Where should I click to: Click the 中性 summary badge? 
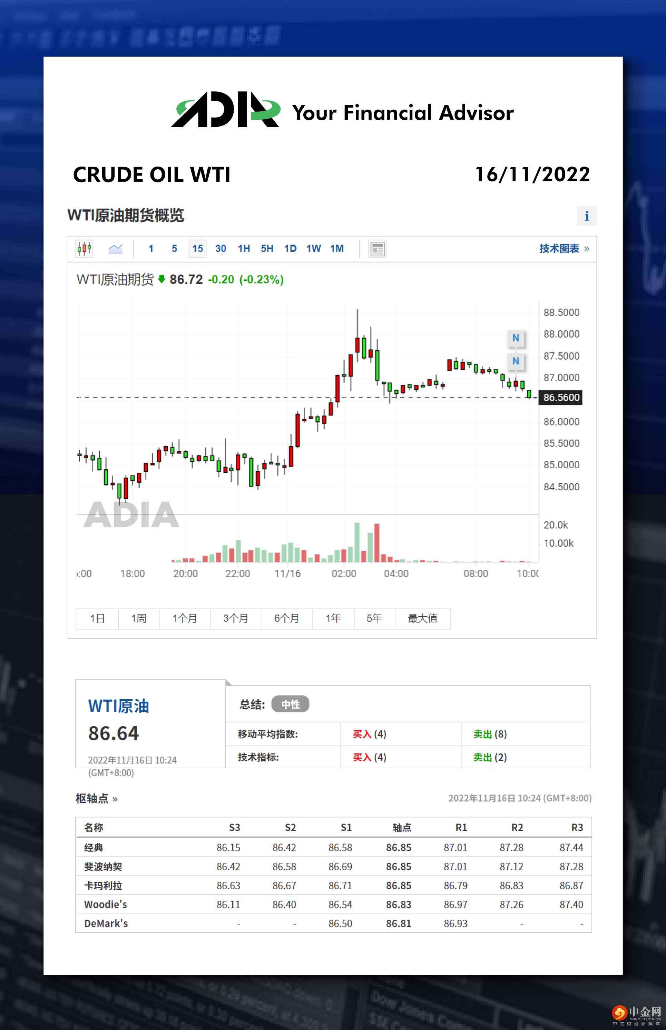(290, 704)
